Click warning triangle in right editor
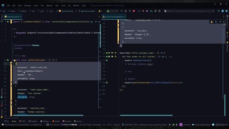 click(x=211, y=22)
